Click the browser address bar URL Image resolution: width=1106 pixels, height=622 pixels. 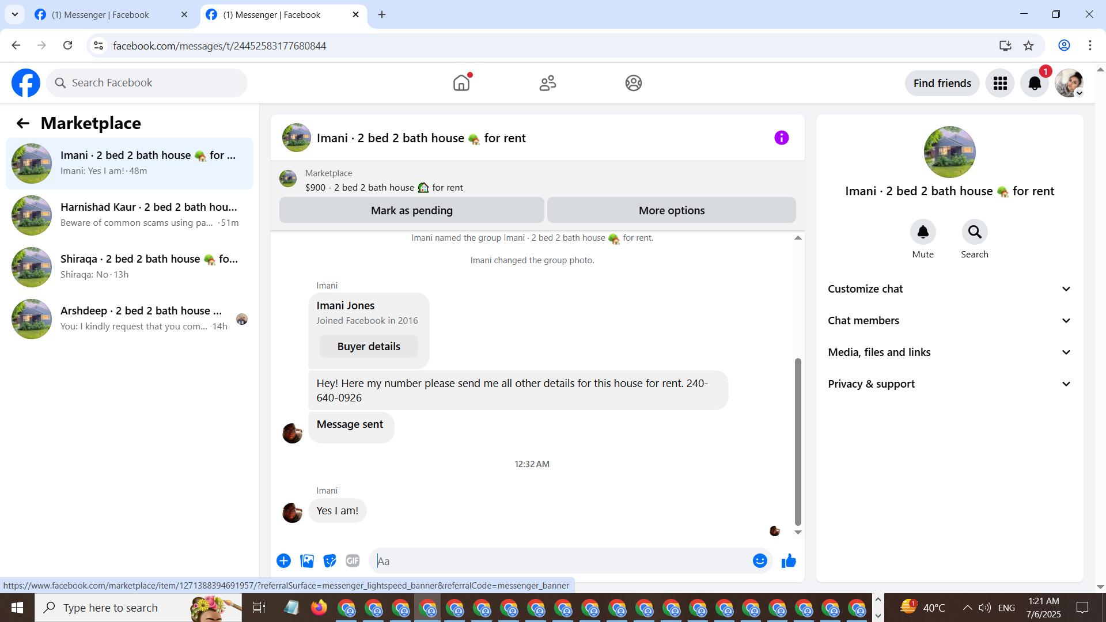[219, 46]
